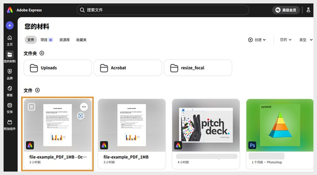317x175 pixels.
Task: Open the lab flask icon top right
Action: [308, 10]
